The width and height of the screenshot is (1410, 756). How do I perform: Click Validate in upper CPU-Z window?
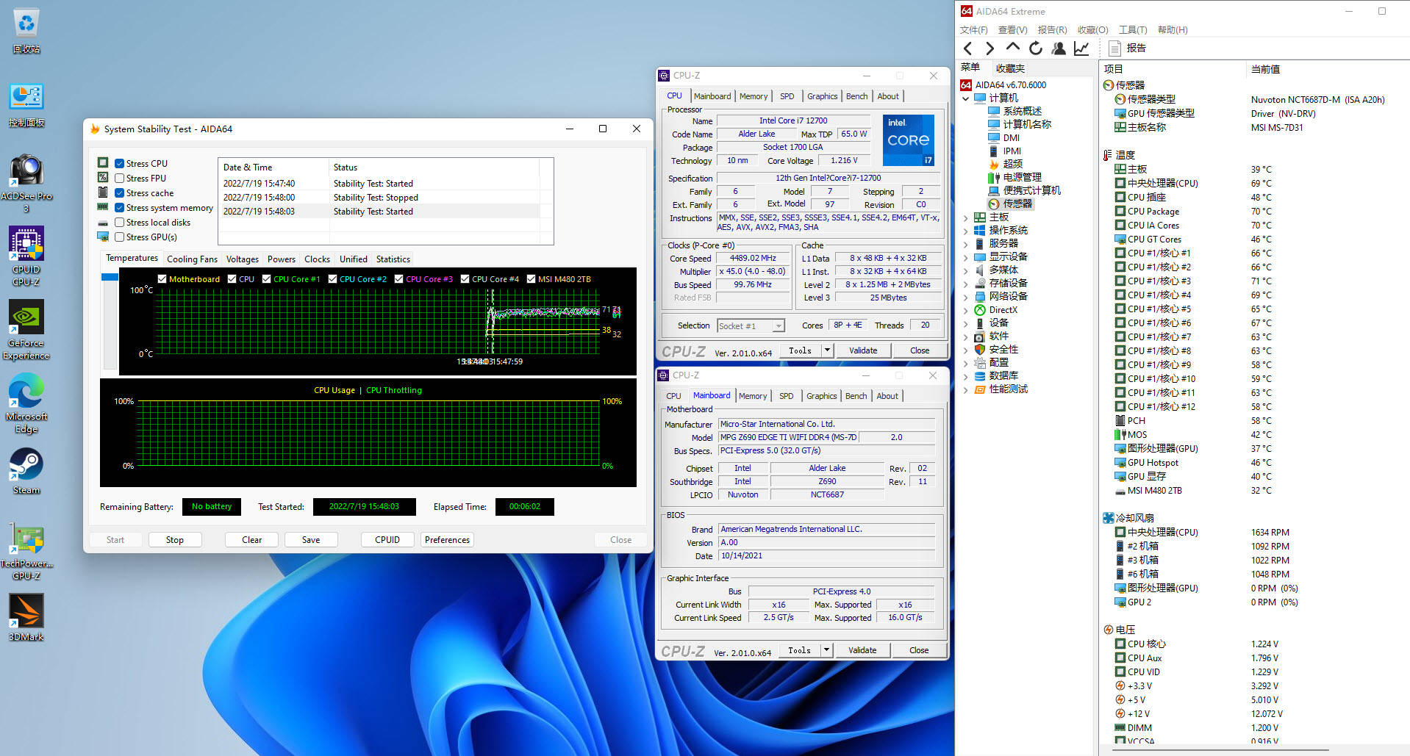(863, 350)
